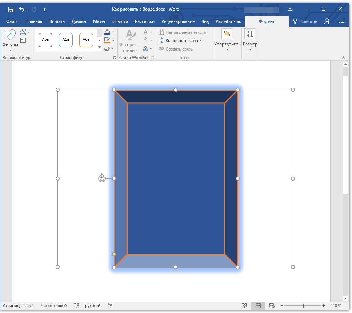Switch to Web Layout view
The height and width of the screenshot is (313, 352).
coord(272,306)
